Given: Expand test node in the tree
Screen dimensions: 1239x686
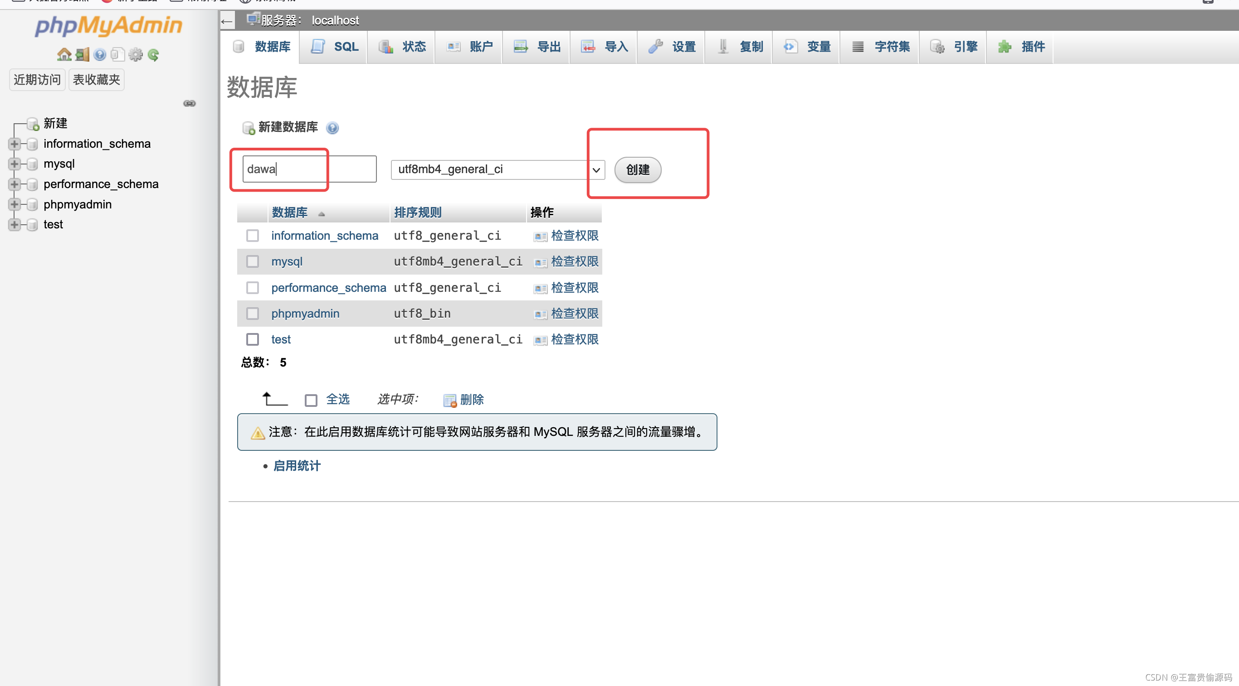Looking at the screenshot, I should 15,225.
